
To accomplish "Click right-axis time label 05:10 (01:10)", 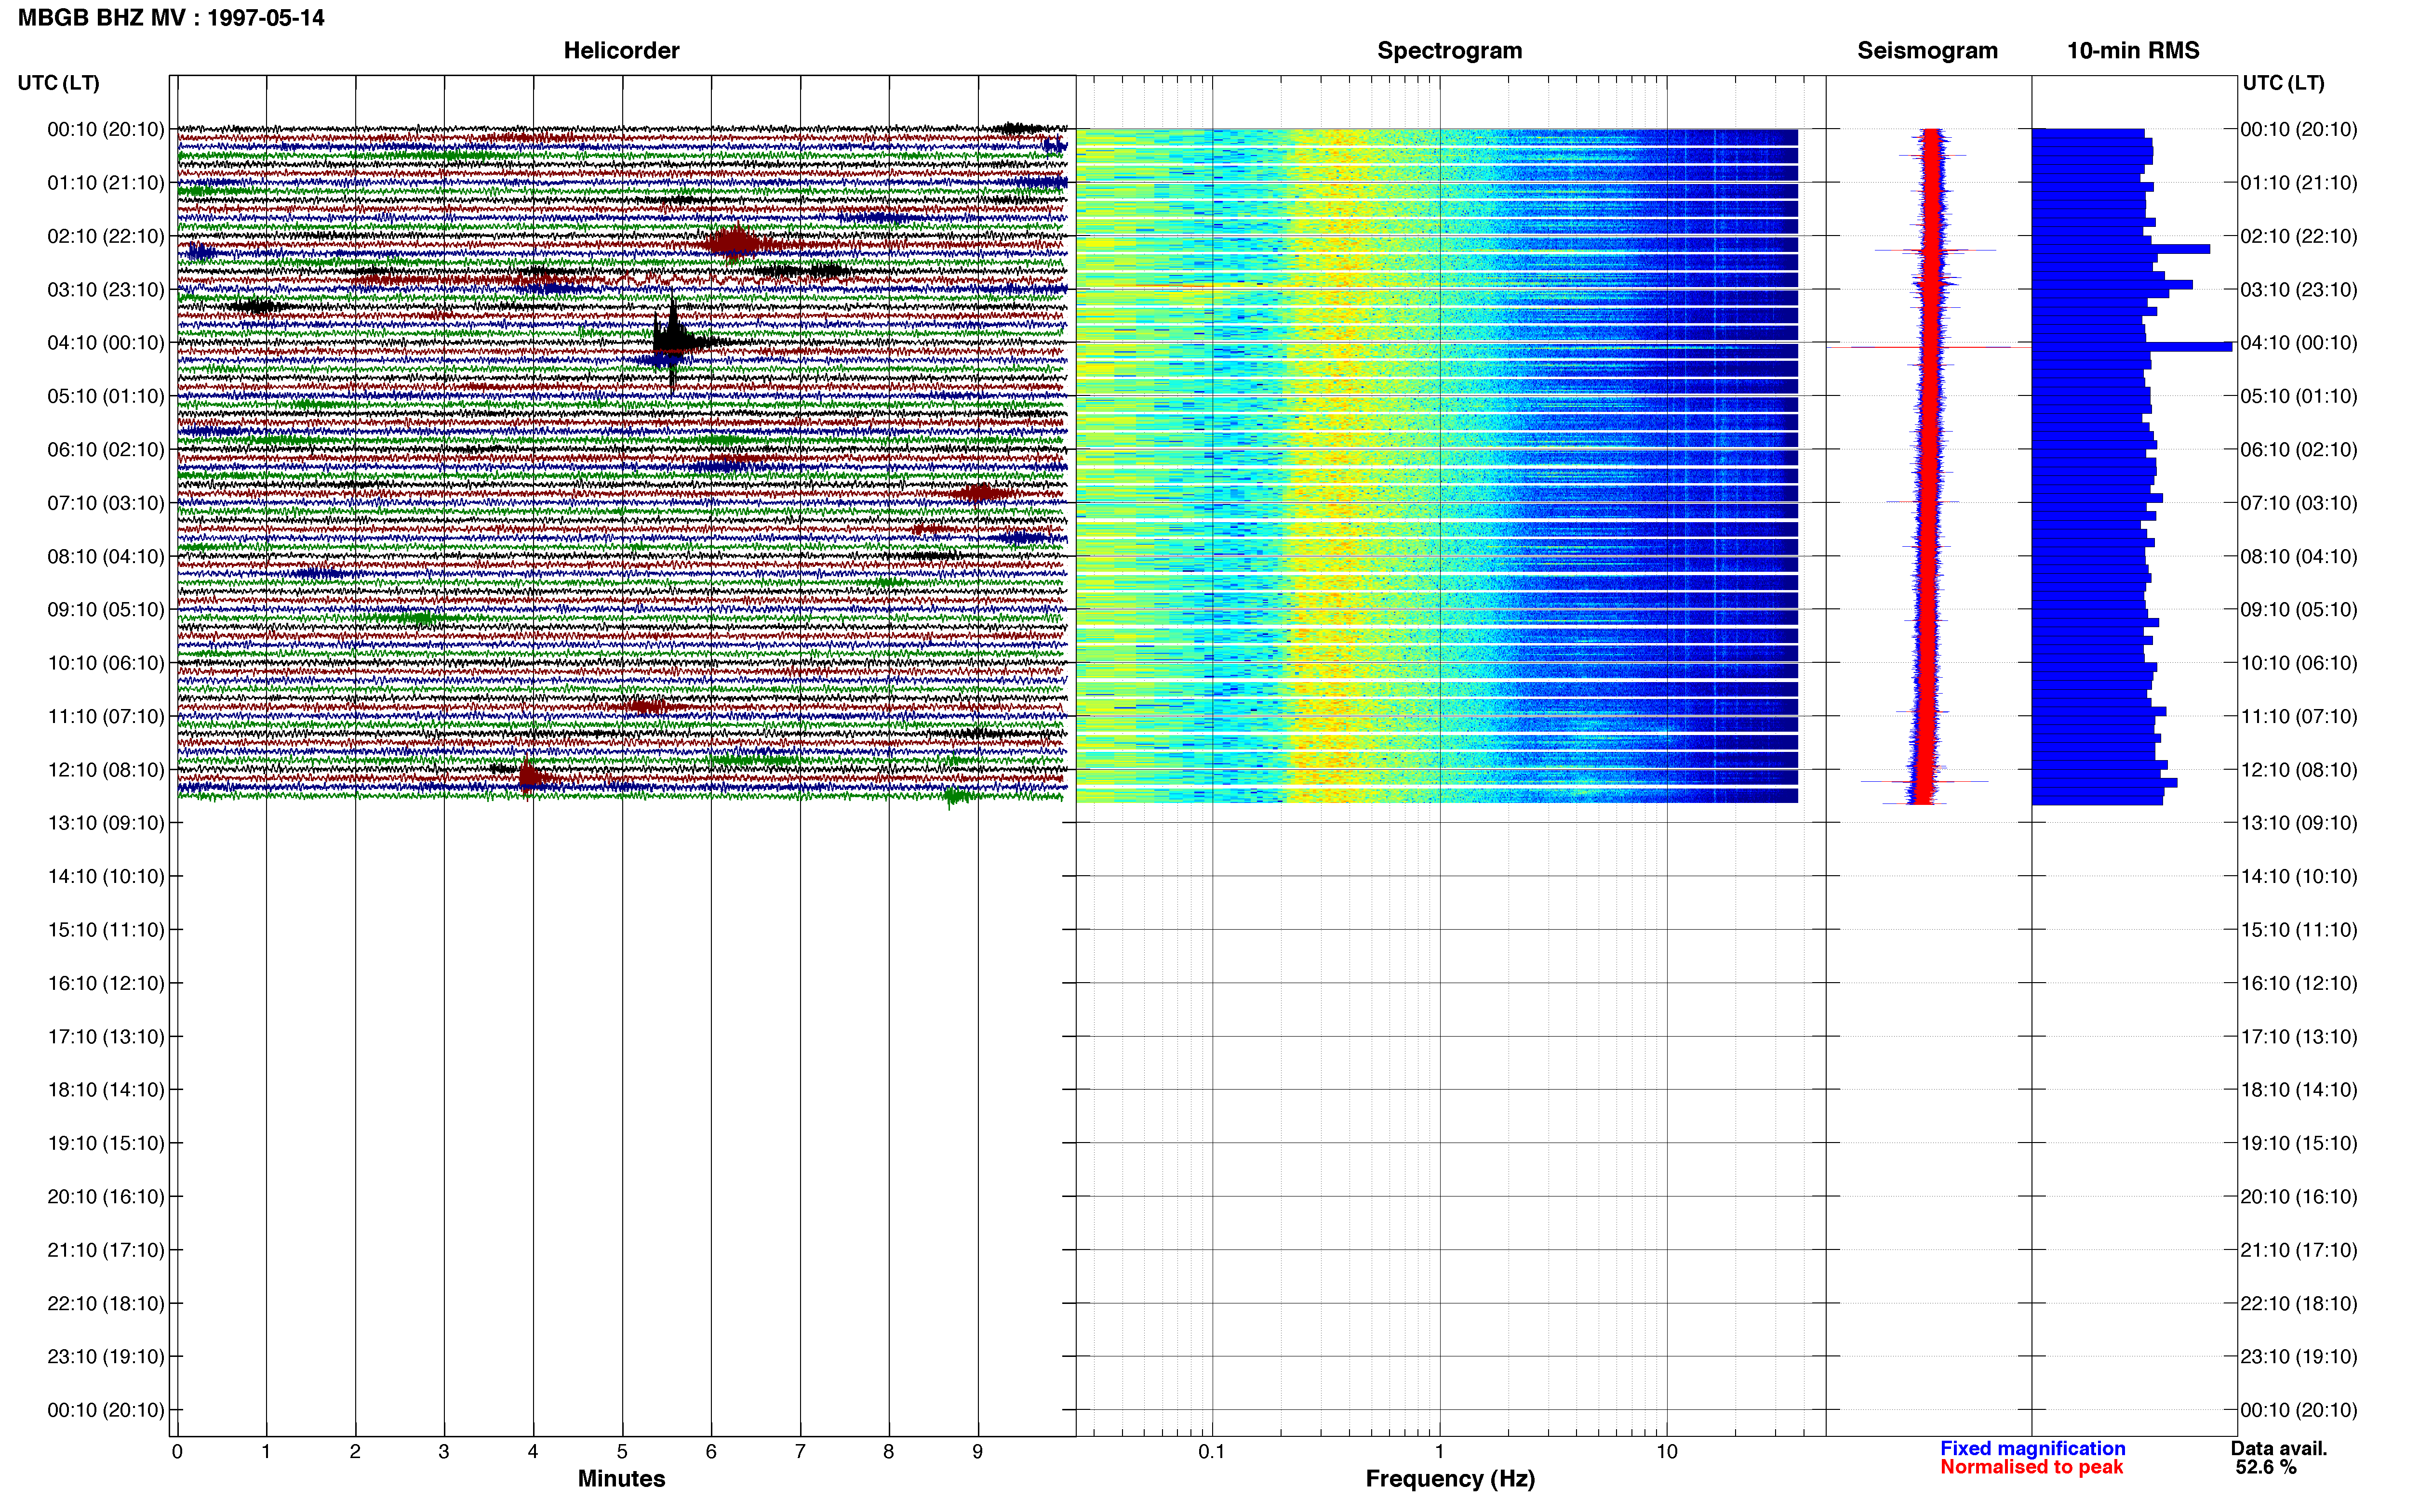I will point(2299,396).
